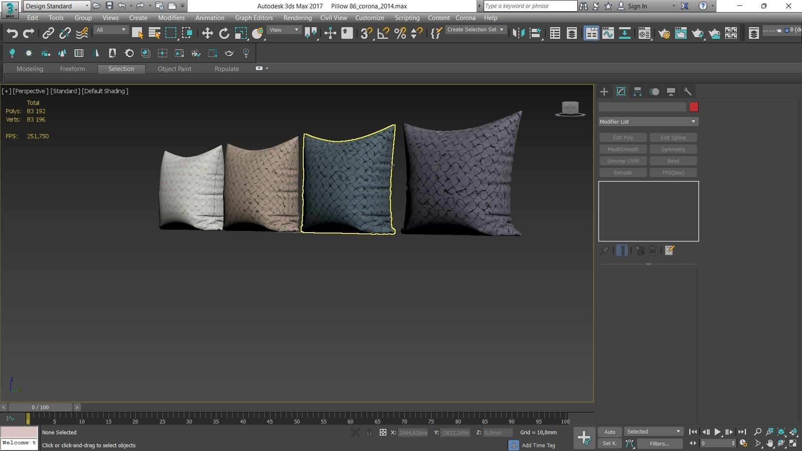Open the Rendering menu
This screenshot has width=802, height=451.
coord(297,18)
